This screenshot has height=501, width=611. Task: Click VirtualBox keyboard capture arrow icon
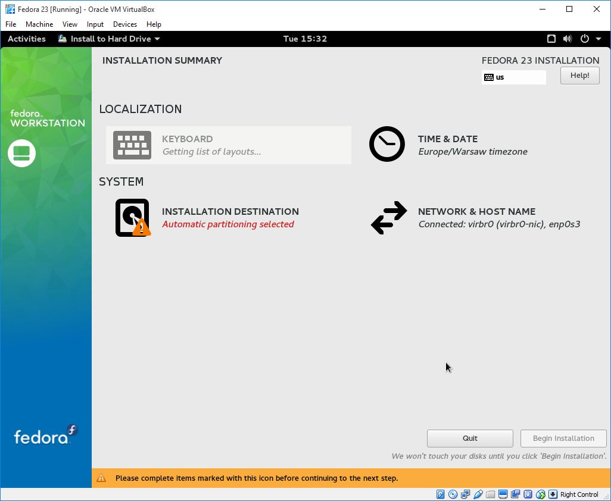(553, 494)
